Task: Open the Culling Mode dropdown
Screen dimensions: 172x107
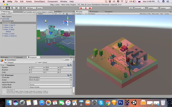Action: [50, 87]
